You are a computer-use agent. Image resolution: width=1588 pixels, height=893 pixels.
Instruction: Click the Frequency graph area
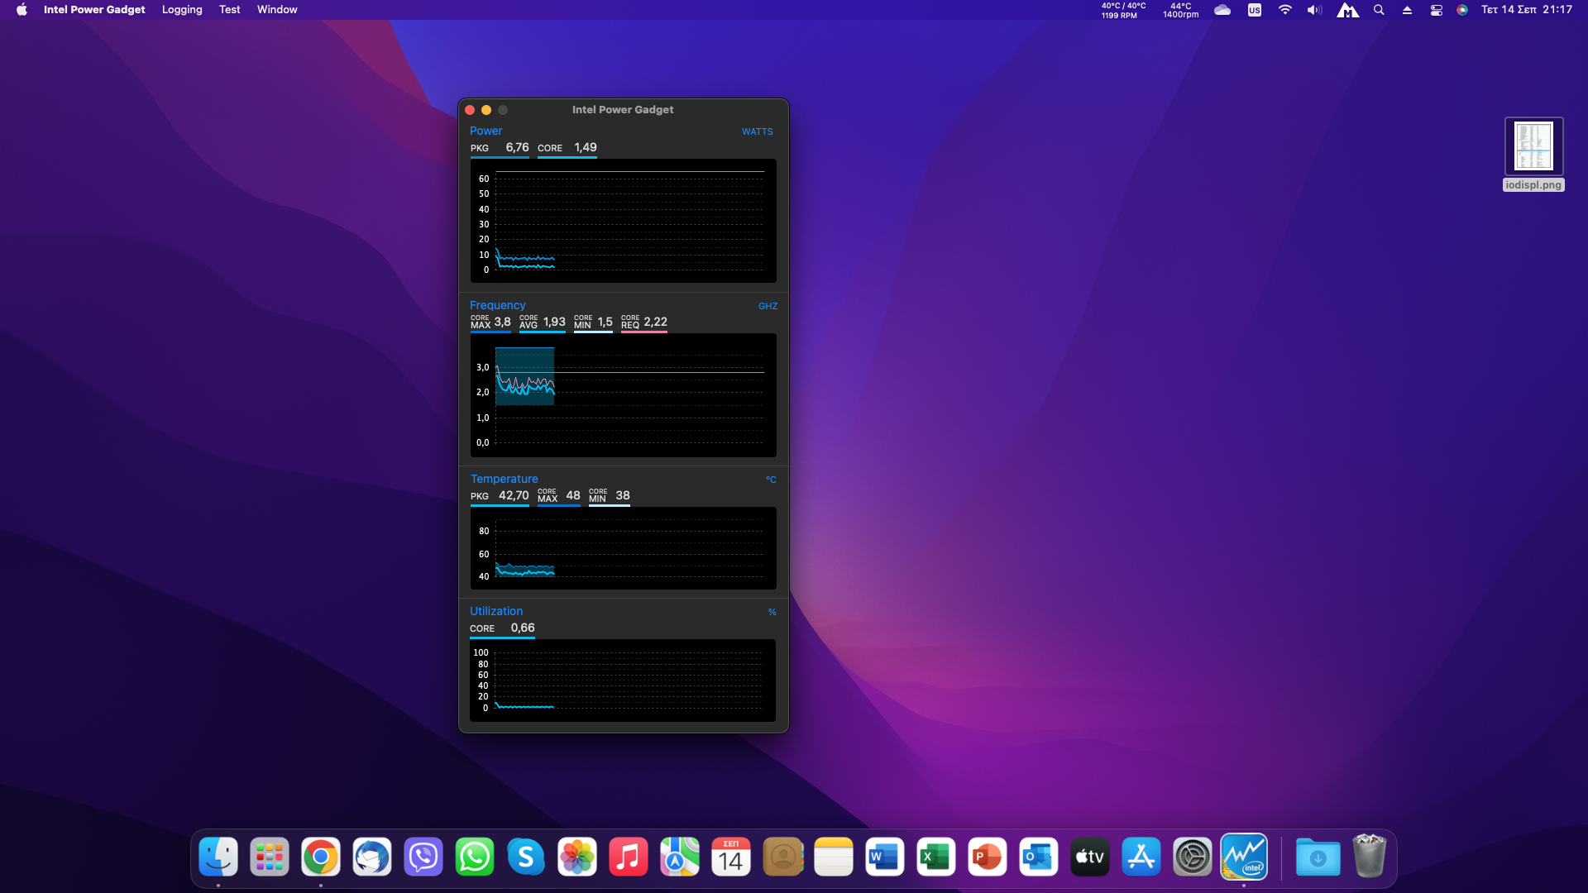(x=624, y=395)
